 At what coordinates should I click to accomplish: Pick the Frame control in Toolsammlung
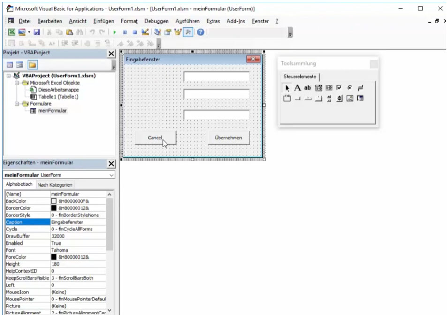click(x=287, y=99)
